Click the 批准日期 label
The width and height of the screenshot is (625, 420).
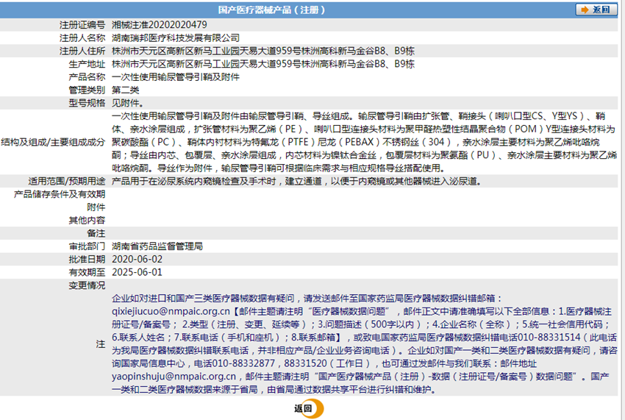(87, 259)
